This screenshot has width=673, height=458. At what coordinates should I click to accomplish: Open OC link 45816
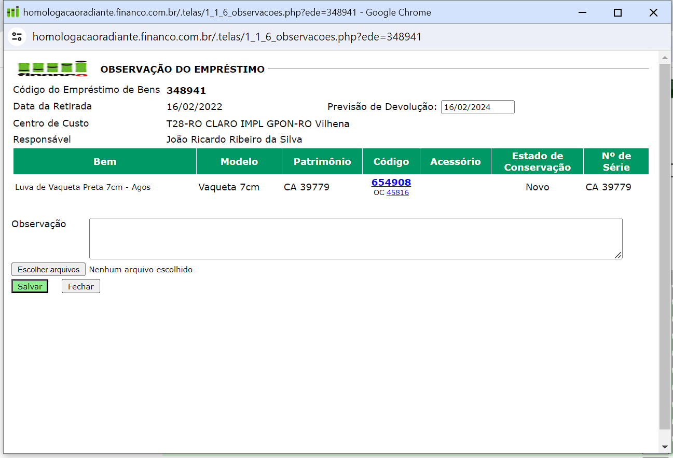(397, 192)
